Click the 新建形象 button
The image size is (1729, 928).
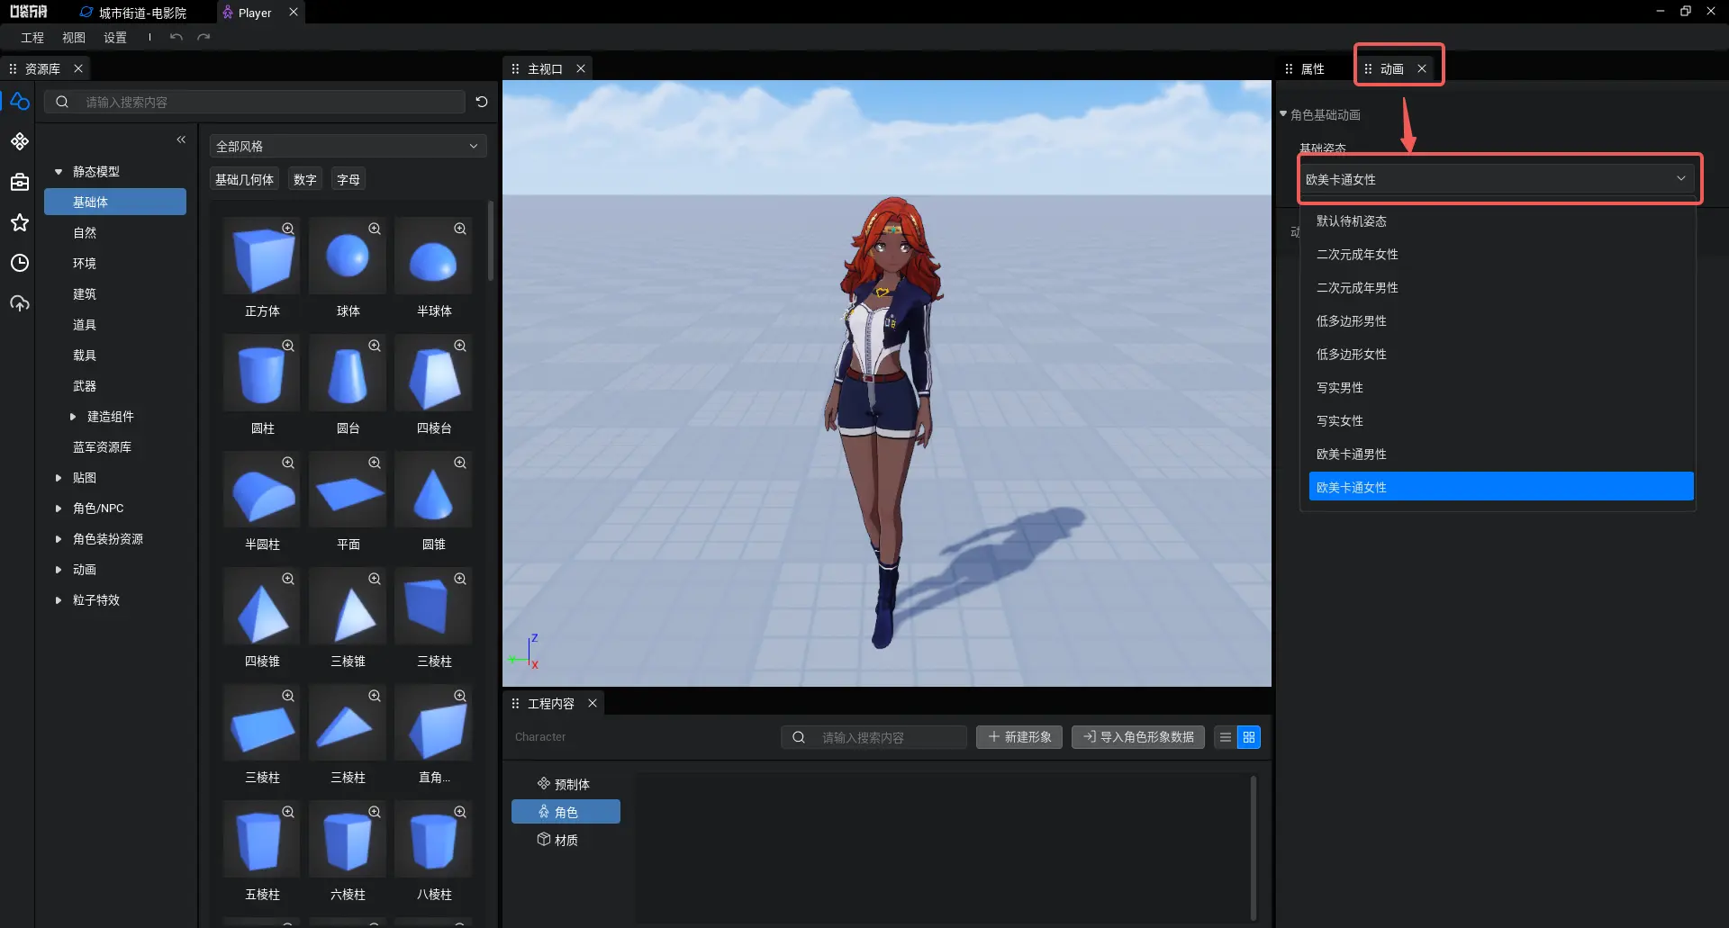coord(1019,737)
